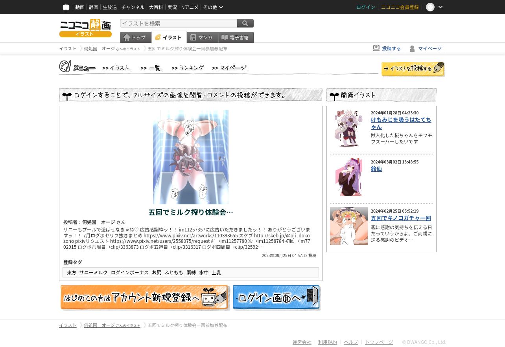Open 実況 in the top bar

[172, 7]
